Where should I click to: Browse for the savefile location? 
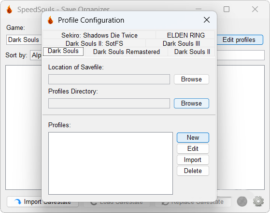(191, 79)
